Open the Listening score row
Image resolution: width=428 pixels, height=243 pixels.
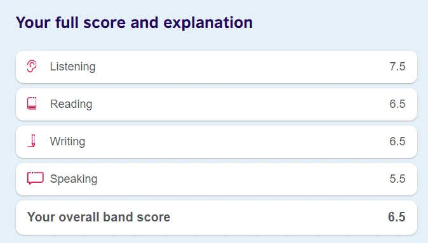coord(217,67)
